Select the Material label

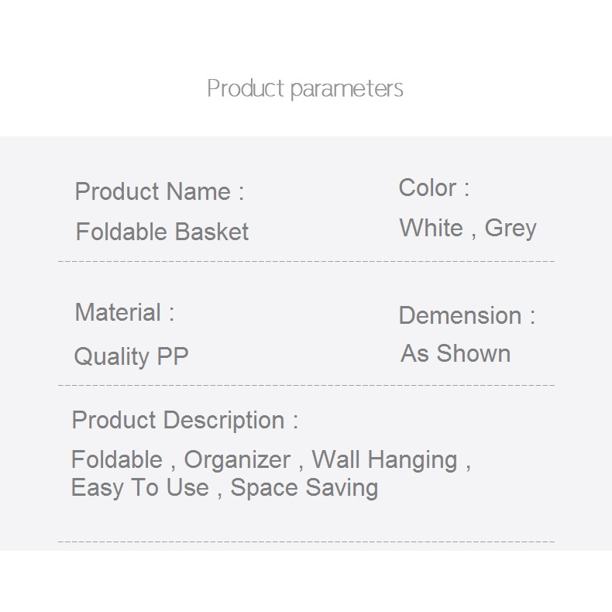click(x=124, y=313)
